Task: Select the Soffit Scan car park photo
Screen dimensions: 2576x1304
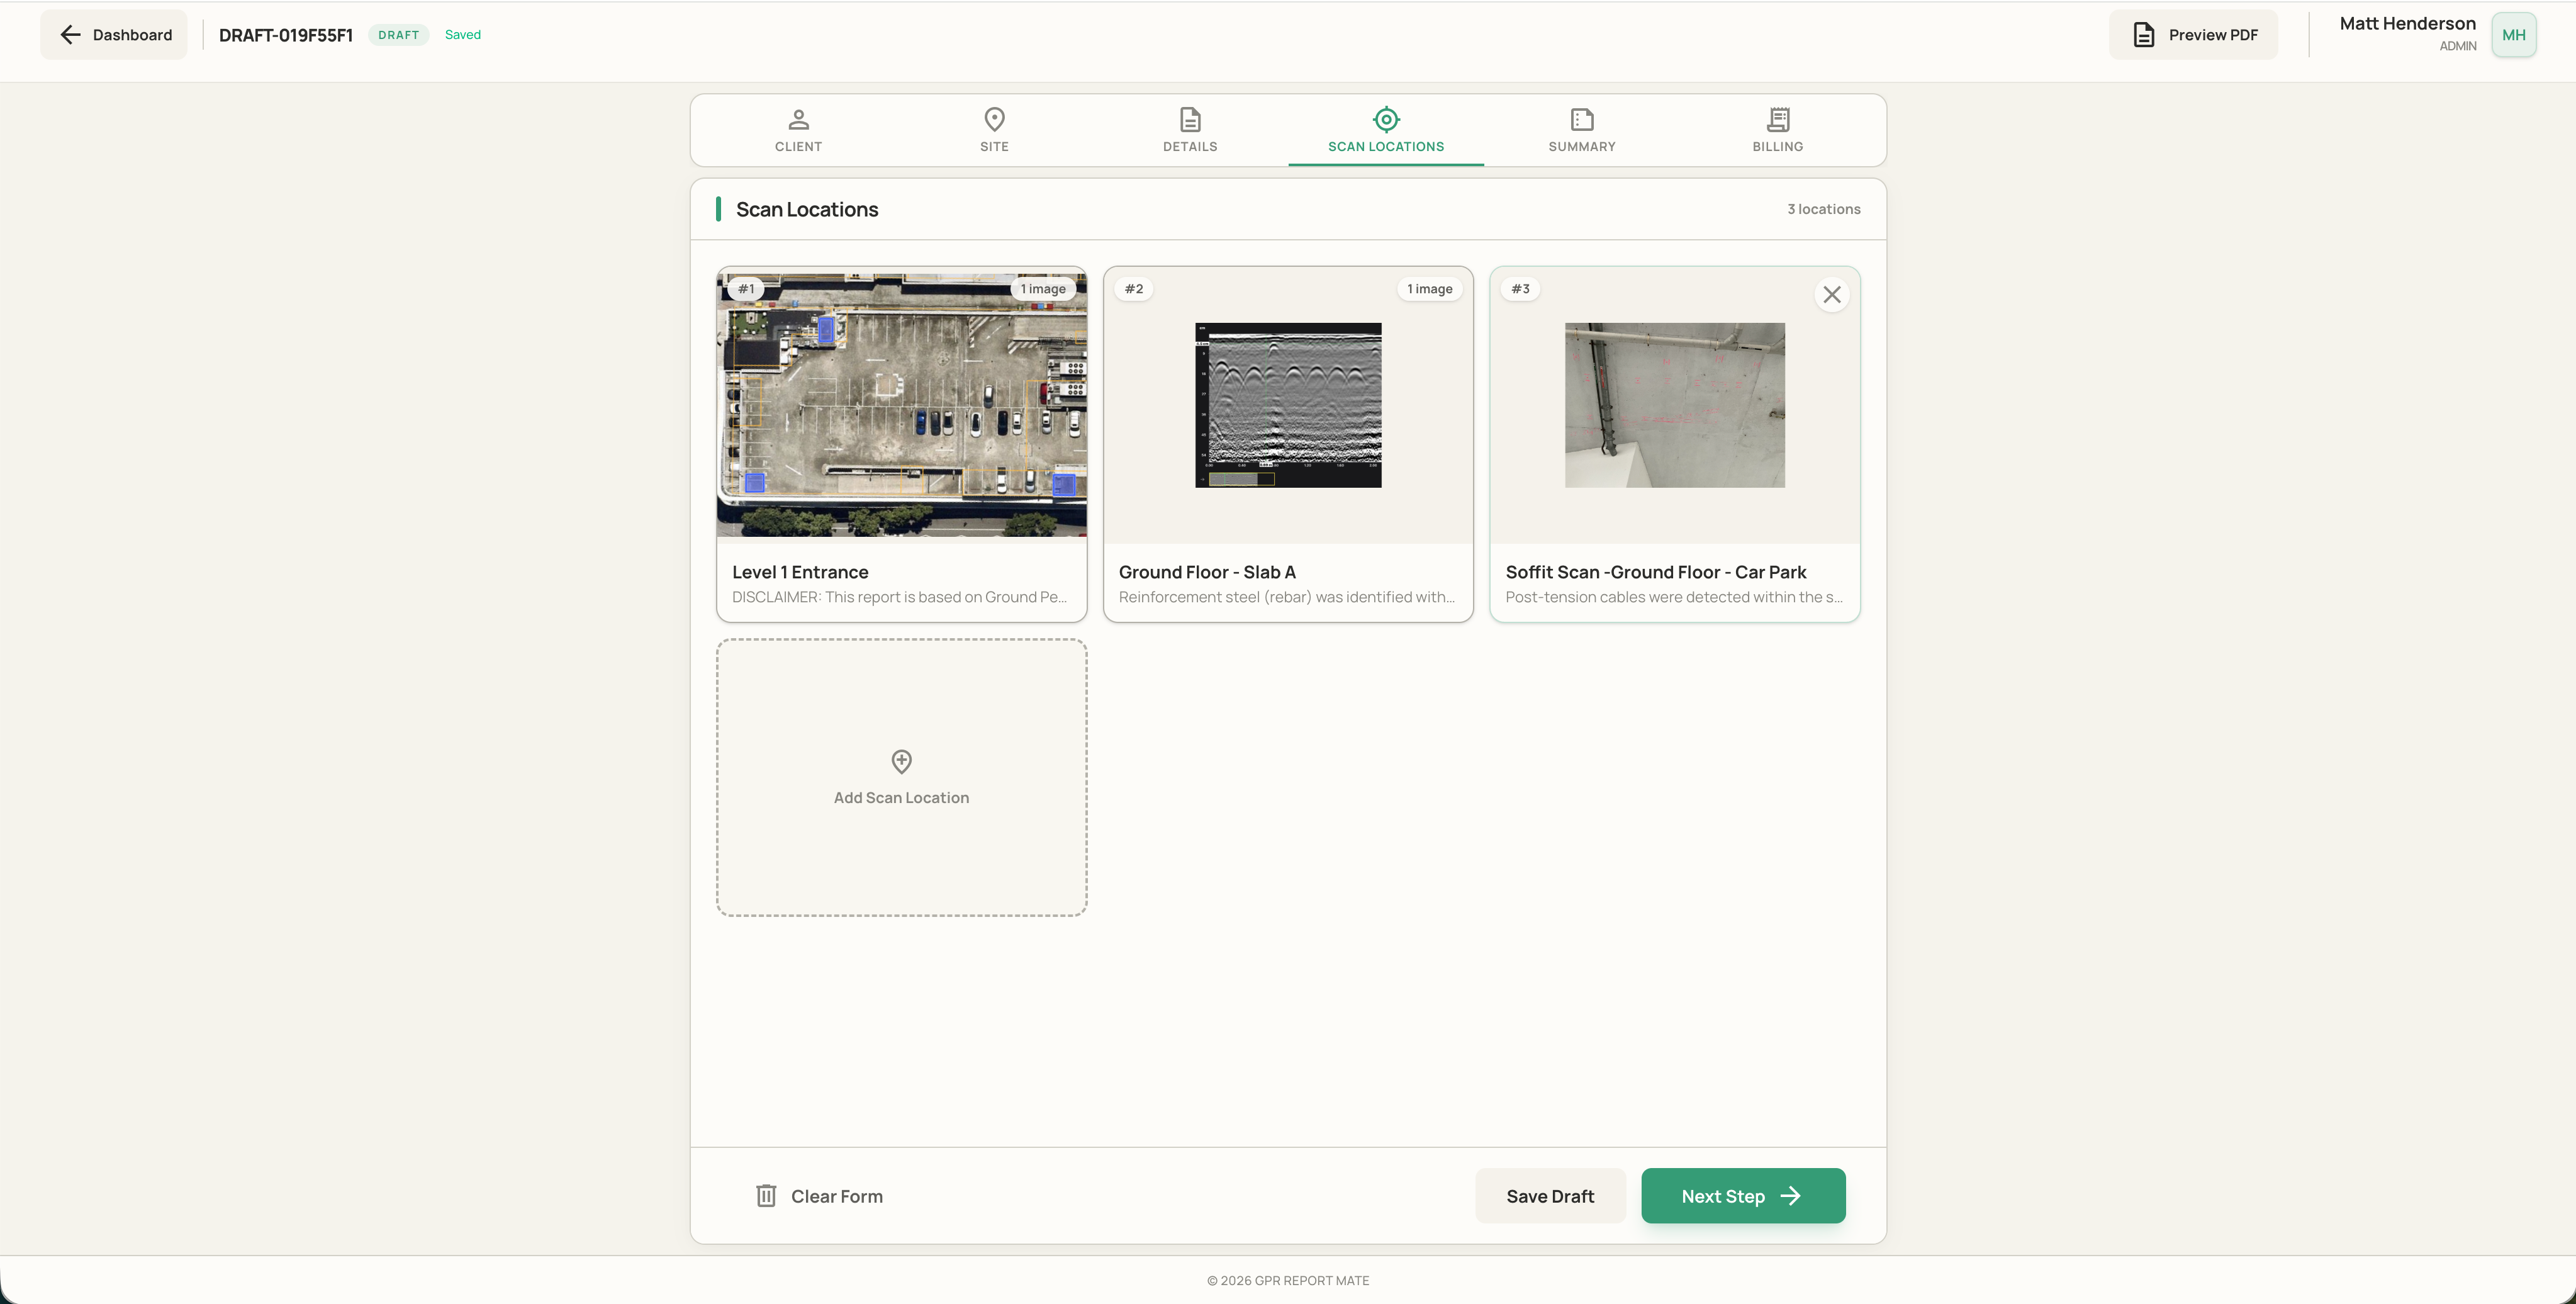Action: coord(1675,405)
